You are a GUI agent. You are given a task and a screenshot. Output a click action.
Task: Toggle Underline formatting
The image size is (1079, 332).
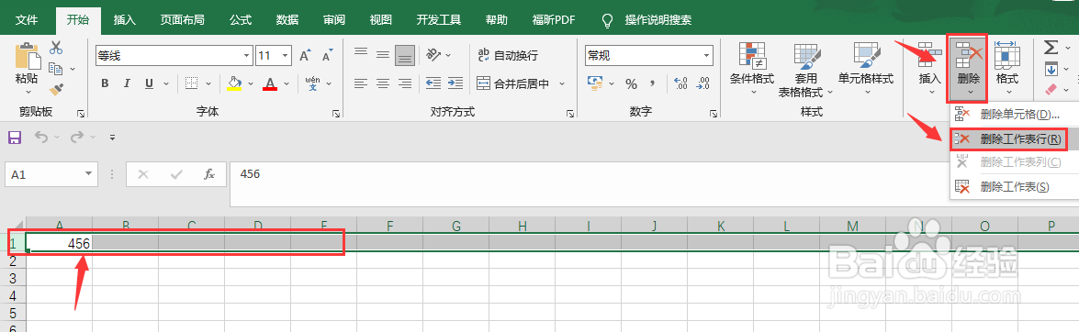pyautogui.click(x=149, y=83)
